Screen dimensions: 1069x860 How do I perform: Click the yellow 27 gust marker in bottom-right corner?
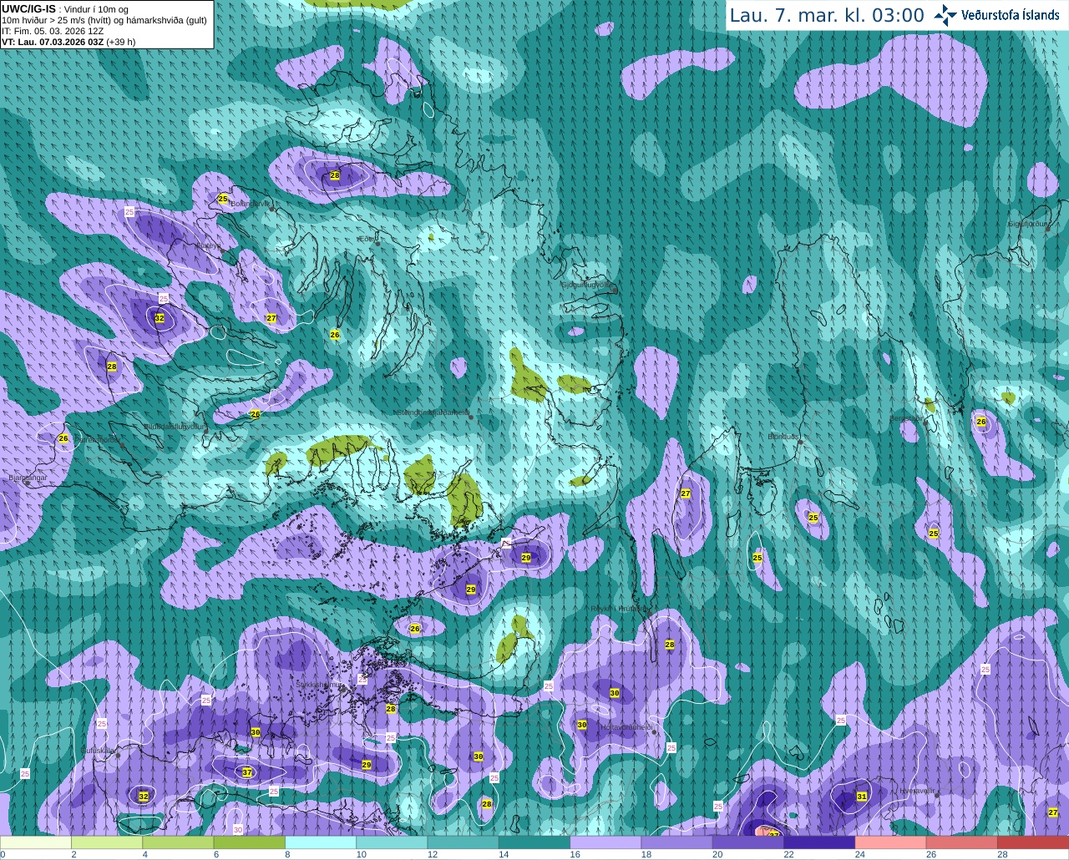click(x=1053, y=812)
